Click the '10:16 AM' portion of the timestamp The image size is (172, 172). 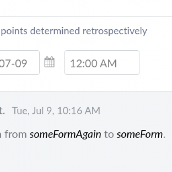pyautogui.click(x=79, y=111)
